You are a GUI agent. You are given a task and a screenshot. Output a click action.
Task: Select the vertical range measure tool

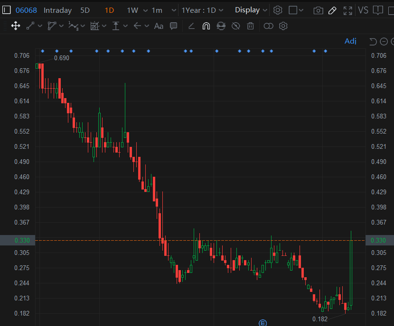point(115,26)
